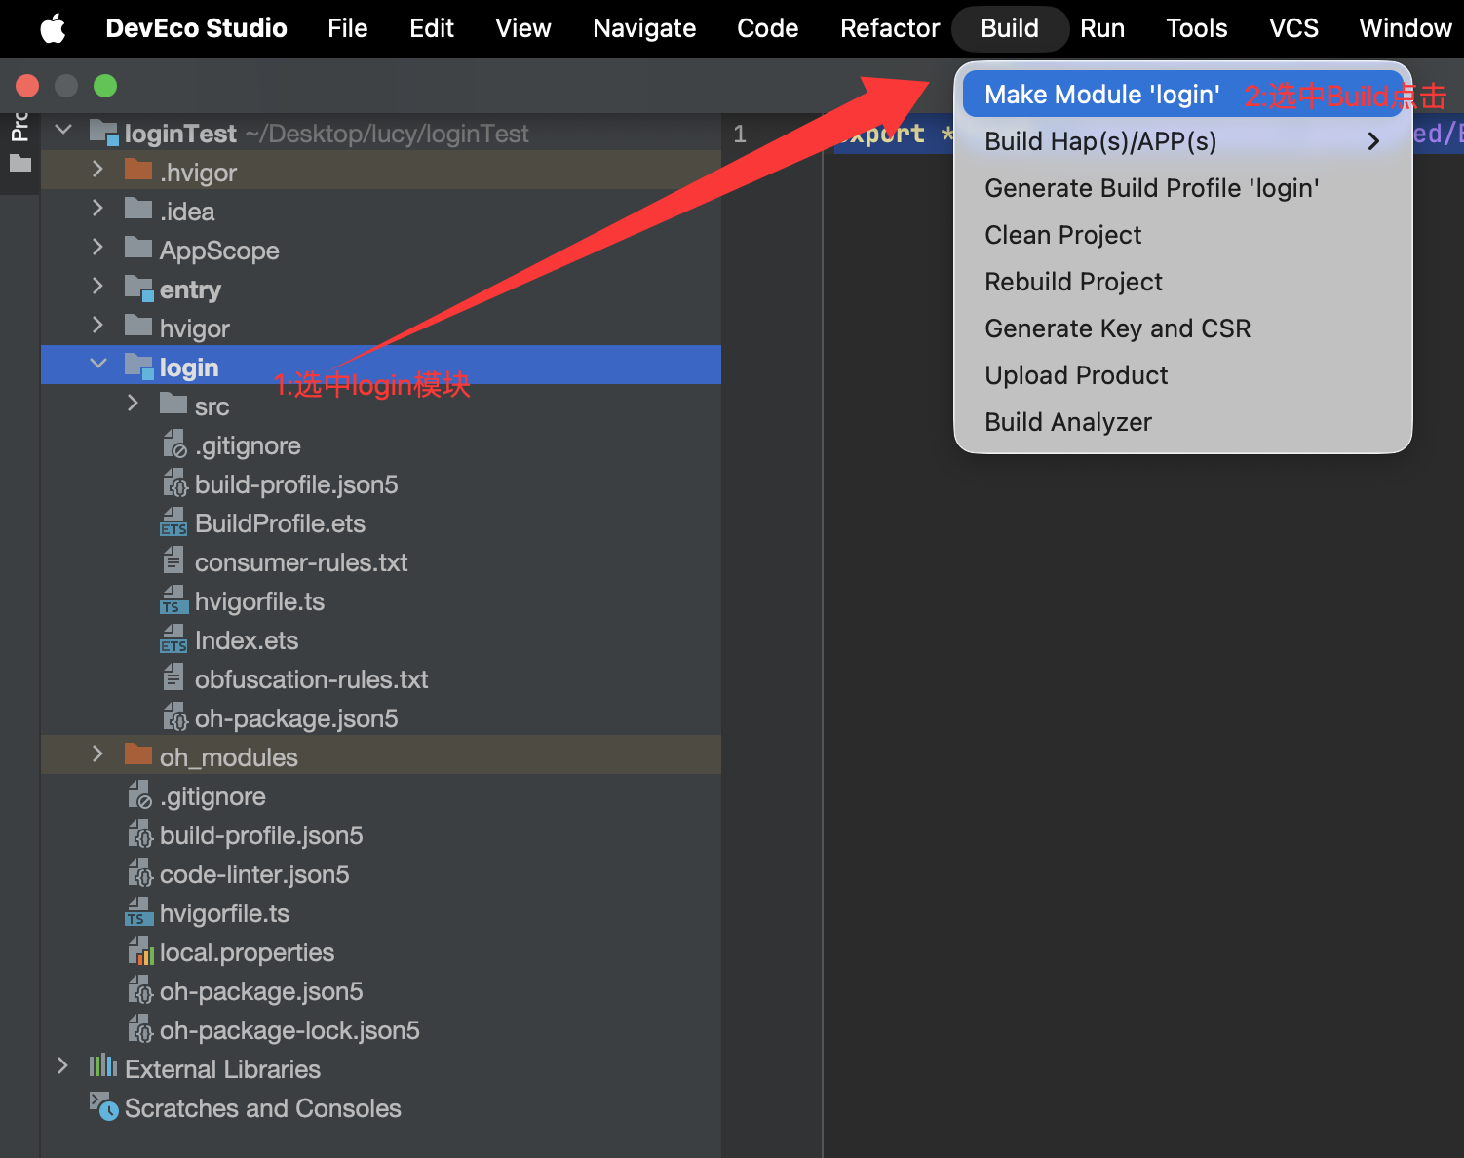The width and height of the screenshot is (1464, 1158).
Task: Click the .hvigor folder icon
Action: [x=138, y=171]
